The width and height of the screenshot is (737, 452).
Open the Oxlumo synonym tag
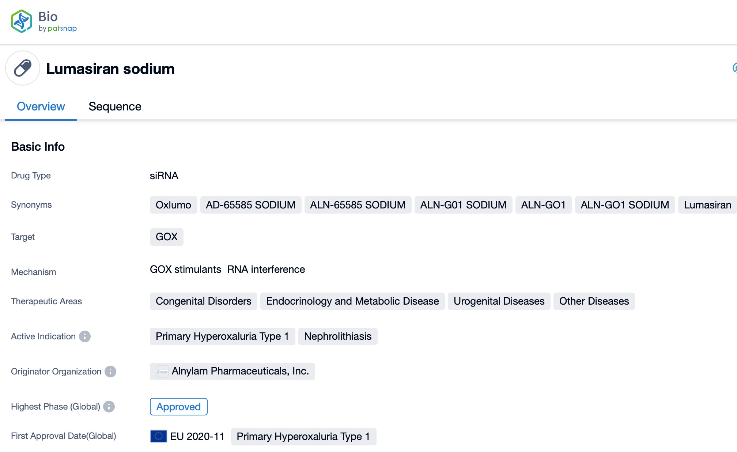pos(173,205)
